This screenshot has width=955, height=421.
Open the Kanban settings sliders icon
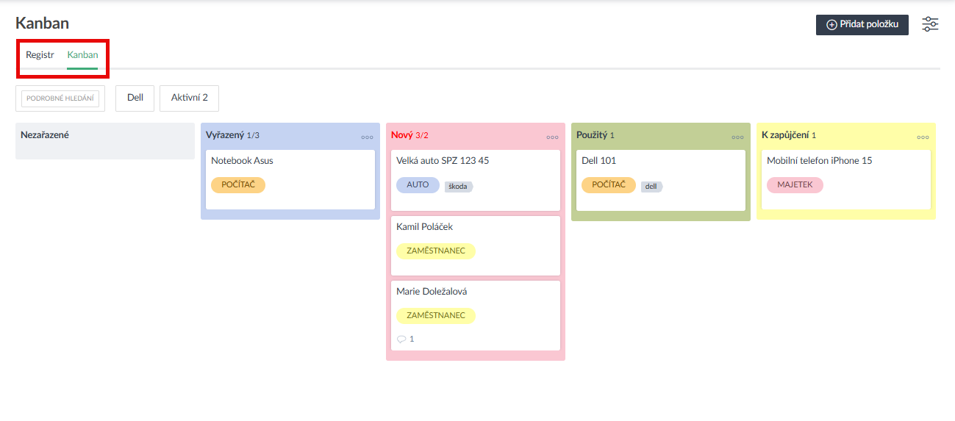point(930,24)
